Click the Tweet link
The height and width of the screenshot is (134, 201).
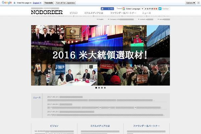(119, 8)
